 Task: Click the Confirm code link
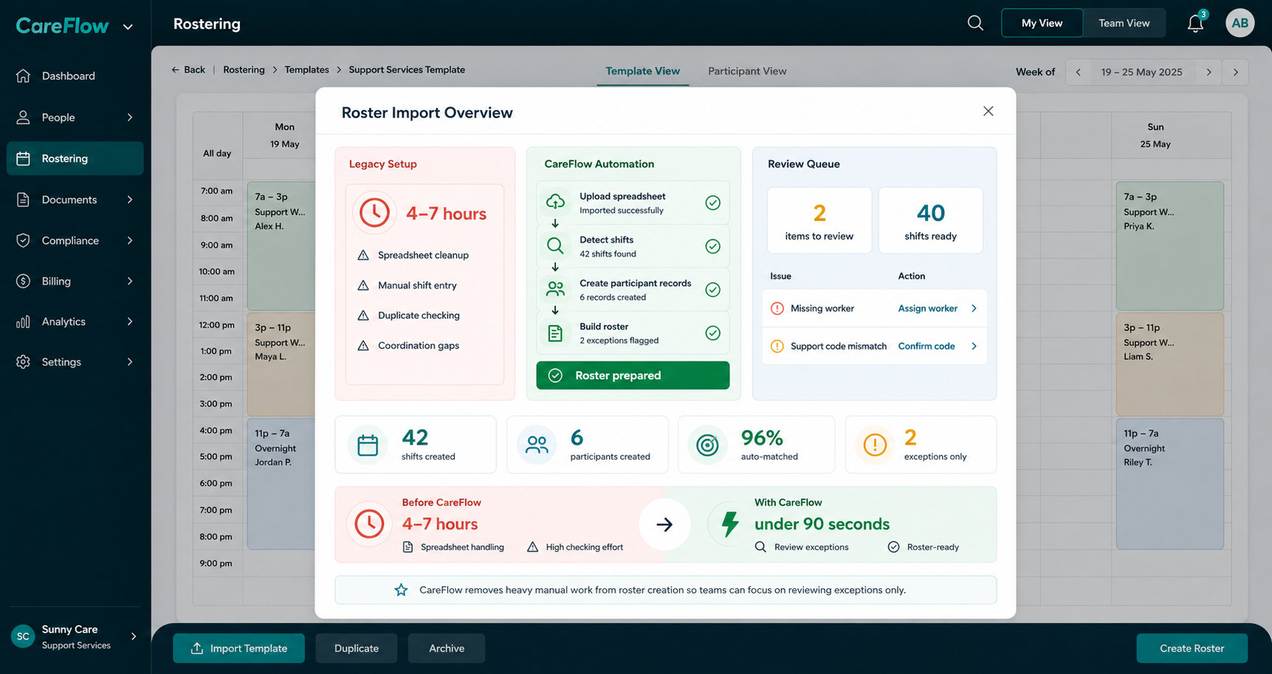click(927, 346)
